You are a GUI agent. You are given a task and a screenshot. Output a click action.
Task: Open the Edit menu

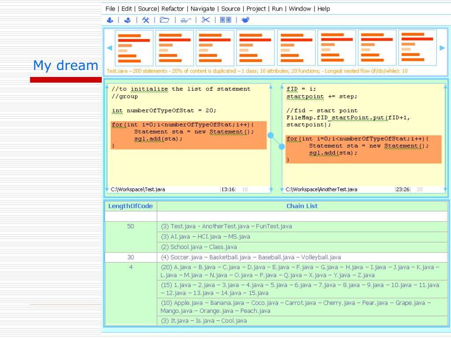pyautogui.click(x=126, y=9)
